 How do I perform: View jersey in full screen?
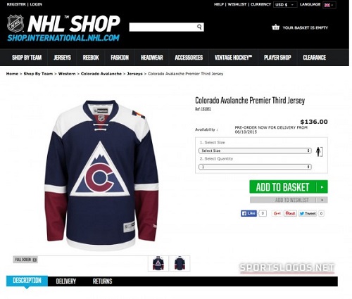(25, 260)
